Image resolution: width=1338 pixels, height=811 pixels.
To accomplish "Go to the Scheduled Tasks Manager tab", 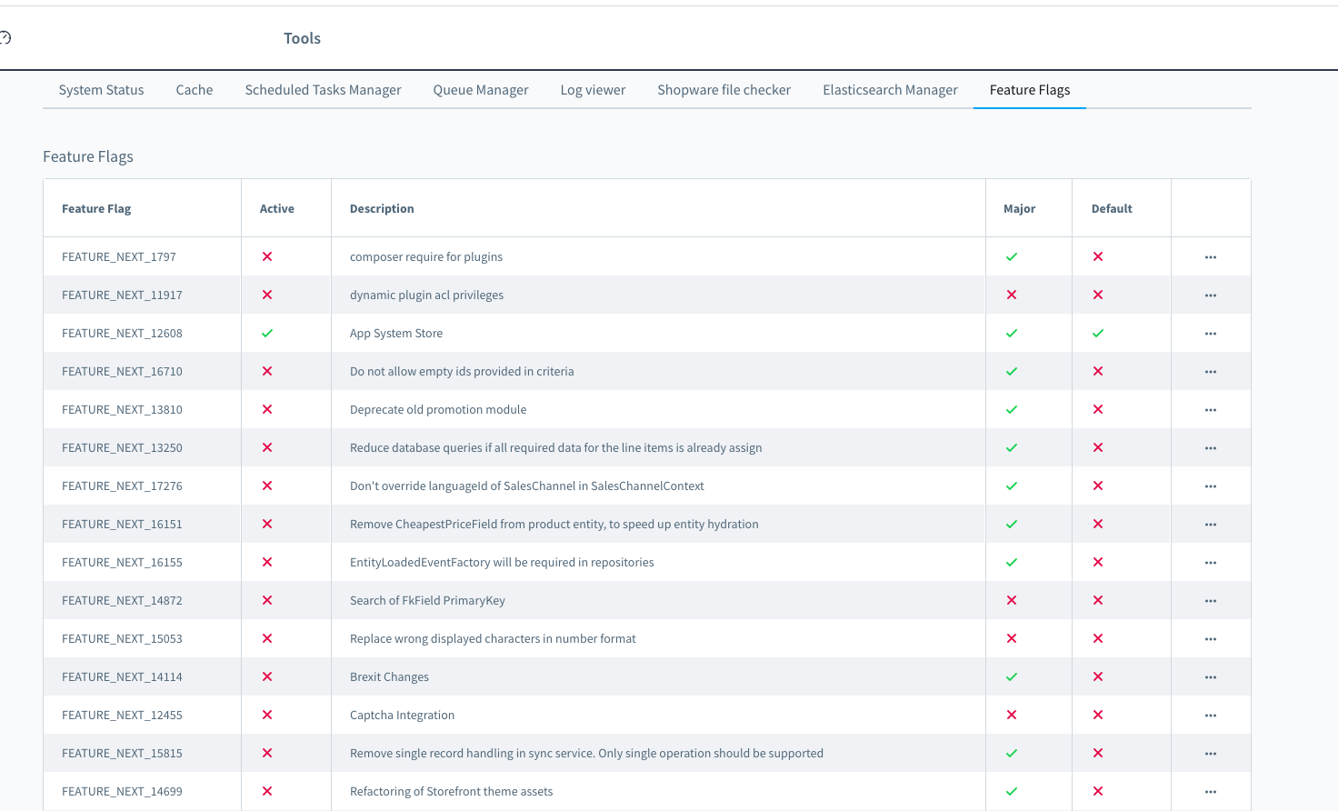I will [x=323, y=90].
